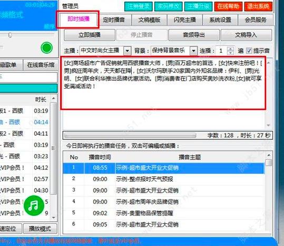The width and height of the screenshot is (284, 246).
Task: Switch to the 即时插播 tab
Action: [78, 19]
